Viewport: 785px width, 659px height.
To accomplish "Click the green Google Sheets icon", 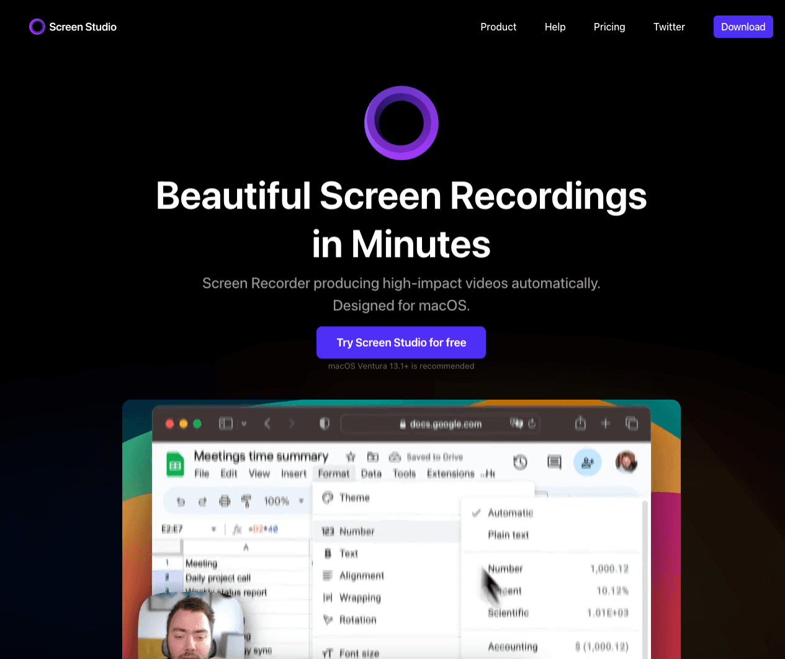I will tap(175, 465).
